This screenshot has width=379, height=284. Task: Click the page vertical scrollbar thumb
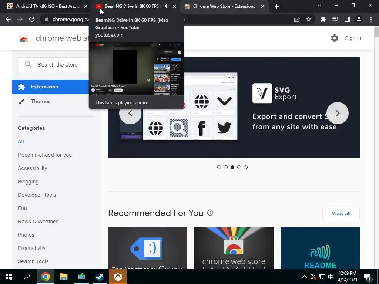pyautogui.click(x=376, y=32)
